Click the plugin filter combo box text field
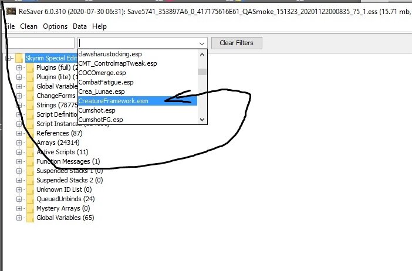 coord(137,43)
